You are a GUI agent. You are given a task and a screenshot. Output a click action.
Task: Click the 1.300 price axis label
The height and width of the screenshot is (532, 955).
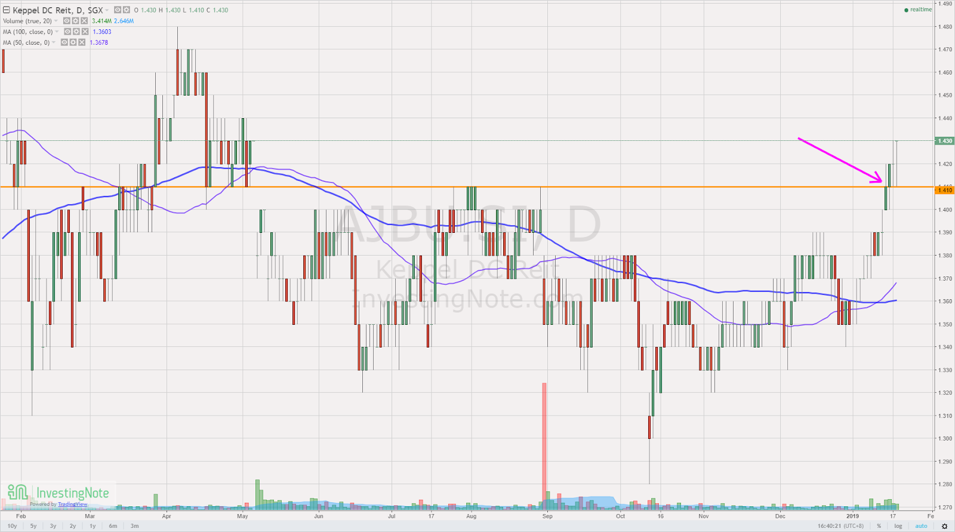944,439
